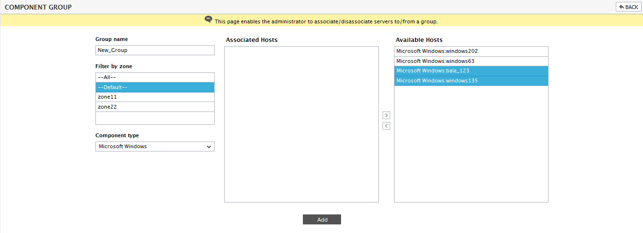Click the speech bubble info icon

[x=208, y=20]
